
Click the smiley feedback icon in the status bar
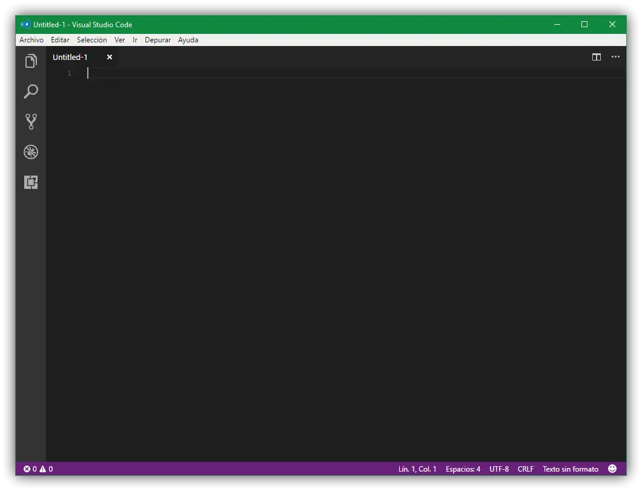tap(612, 469)
